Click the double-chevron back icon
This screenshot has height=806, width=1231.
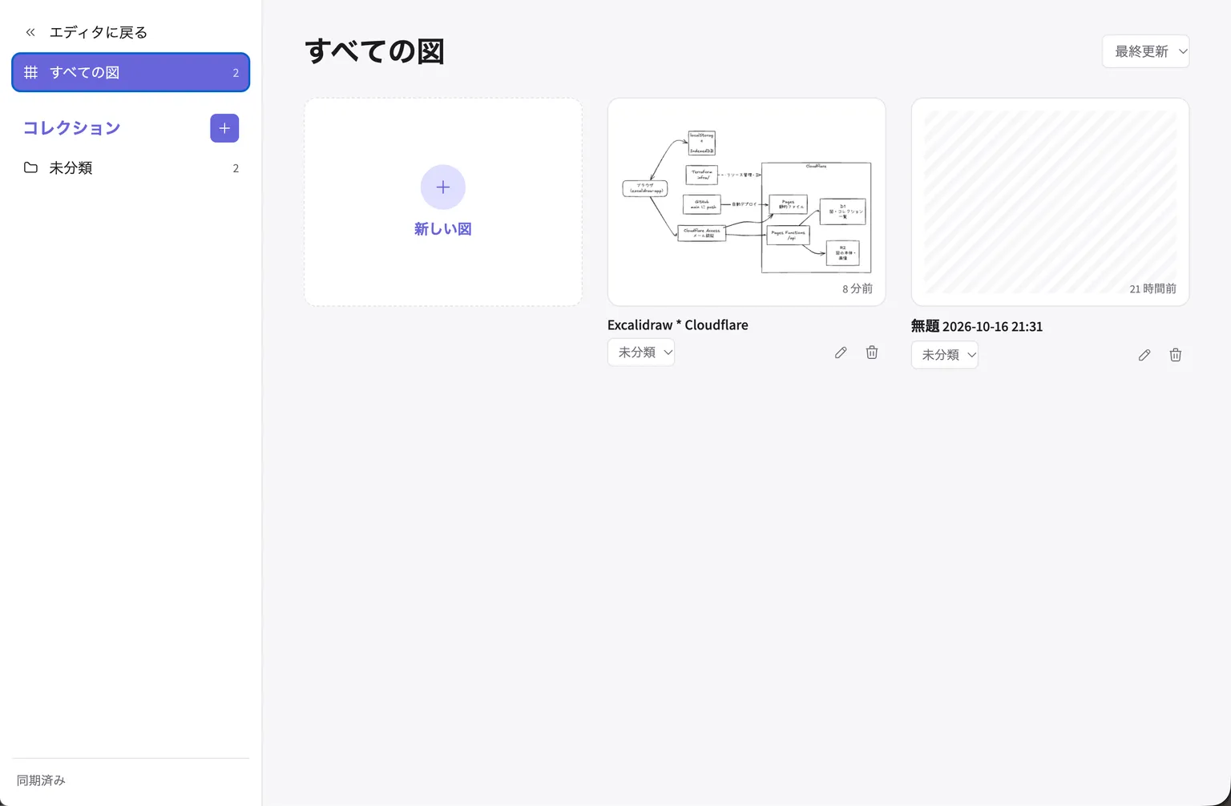point(30,33)
